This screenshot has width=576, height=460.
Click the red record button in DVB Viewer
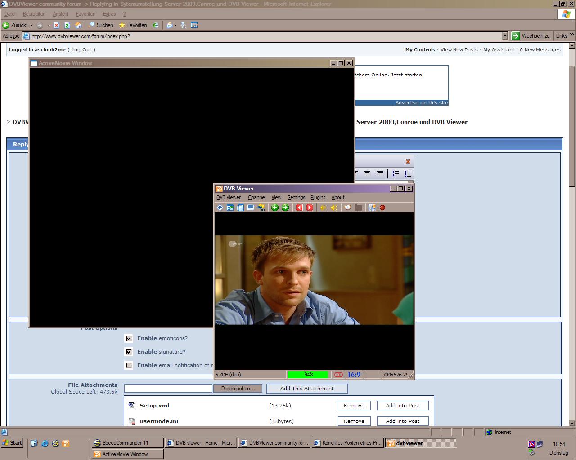[382, 208]
